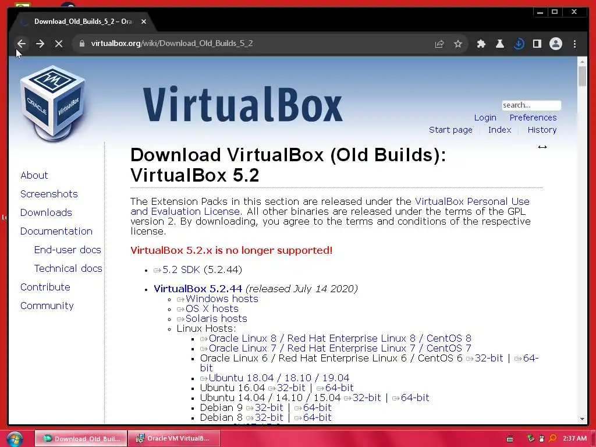
Task: Download the 5.2 SDK link
Action: tap(181, 270)
